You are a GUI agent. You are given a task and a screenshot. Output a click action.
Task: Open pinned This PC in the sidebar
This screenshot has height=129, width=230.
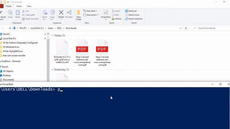6,34
